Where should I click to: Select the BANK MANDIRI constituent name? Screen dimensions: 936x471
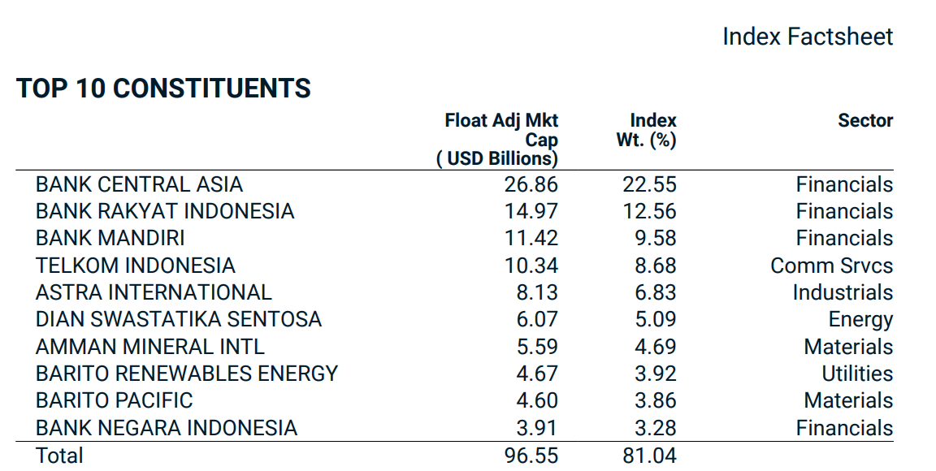tap(110, 238)
